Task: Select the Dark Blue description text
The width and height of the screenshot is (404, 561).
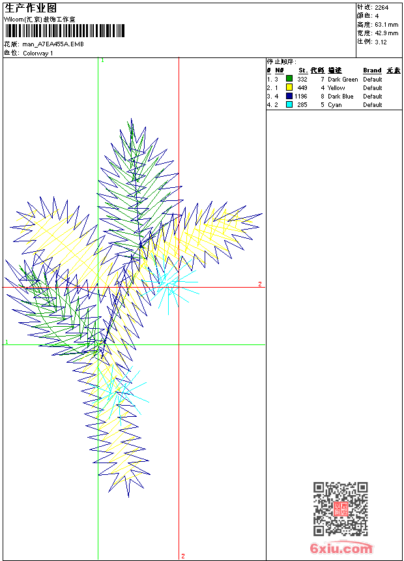Action: (340, 97)
